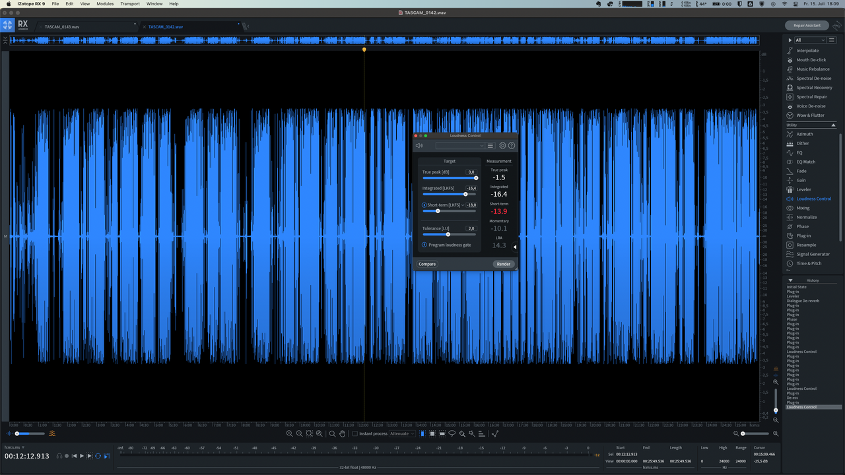
Task: Open the Gain utility
Action: [801, 180]
